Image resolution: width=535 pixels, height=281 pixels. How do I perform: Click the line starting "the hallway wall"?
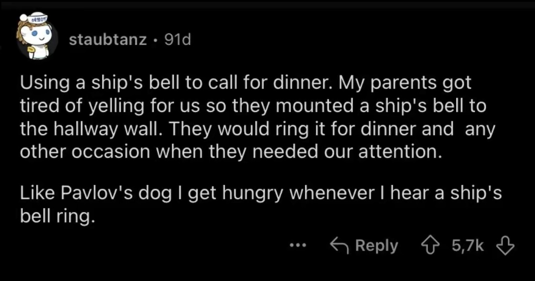[x=257, y=130]
